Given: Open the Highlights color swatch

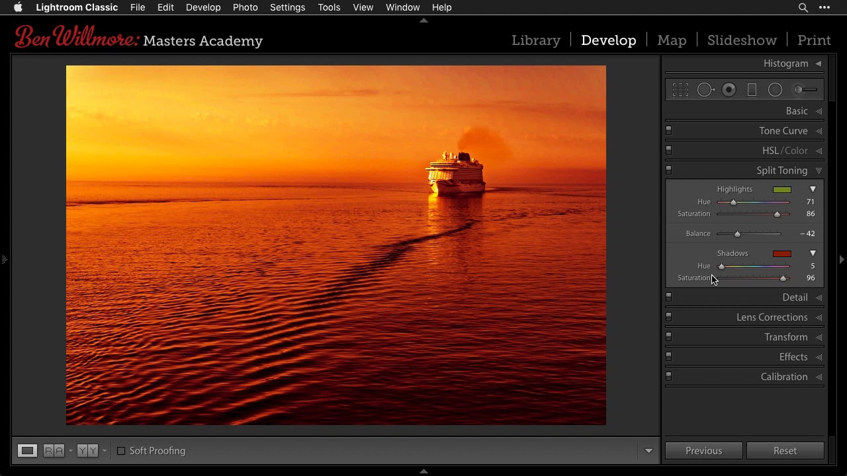Looking at the screenshot, I should pos(782,190).
